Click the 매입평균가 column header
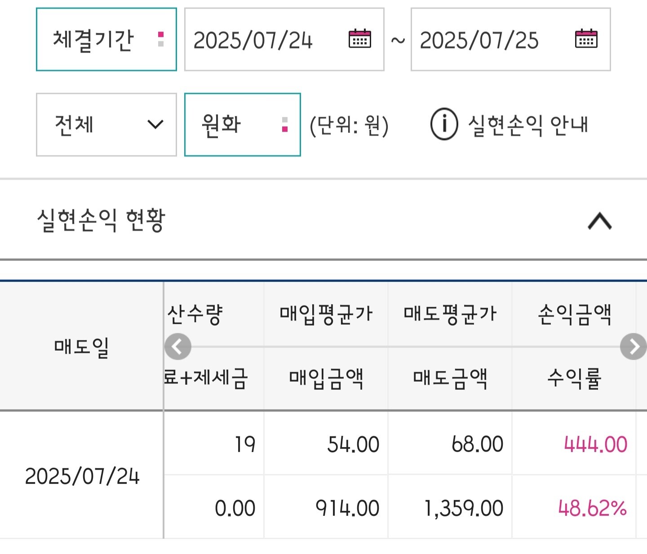Screen dimensions: 647x554 [x=326, y=314]
